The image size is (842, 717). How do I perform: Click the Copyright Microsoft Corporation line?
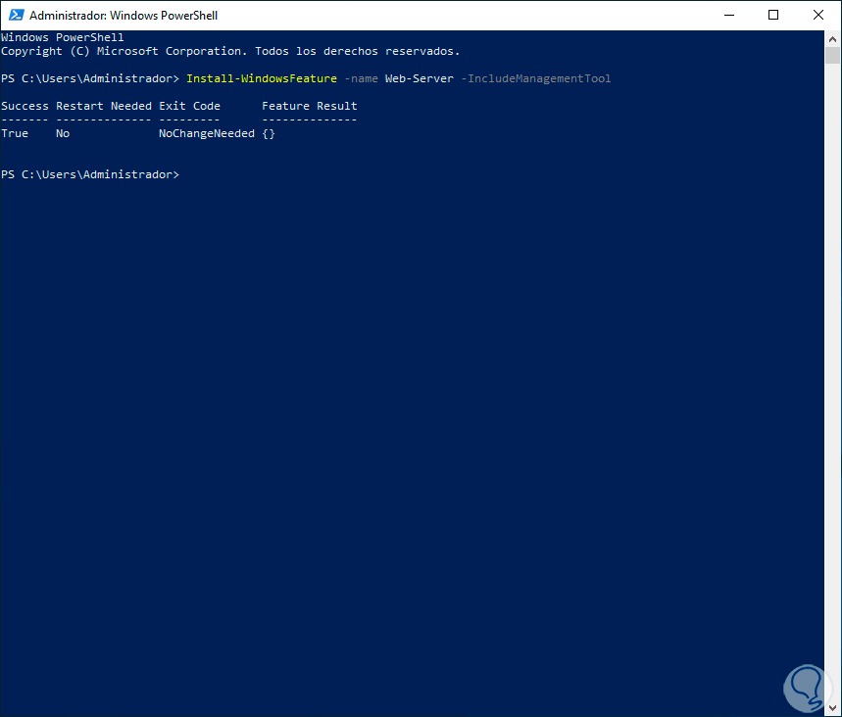(x=230, y=51)
